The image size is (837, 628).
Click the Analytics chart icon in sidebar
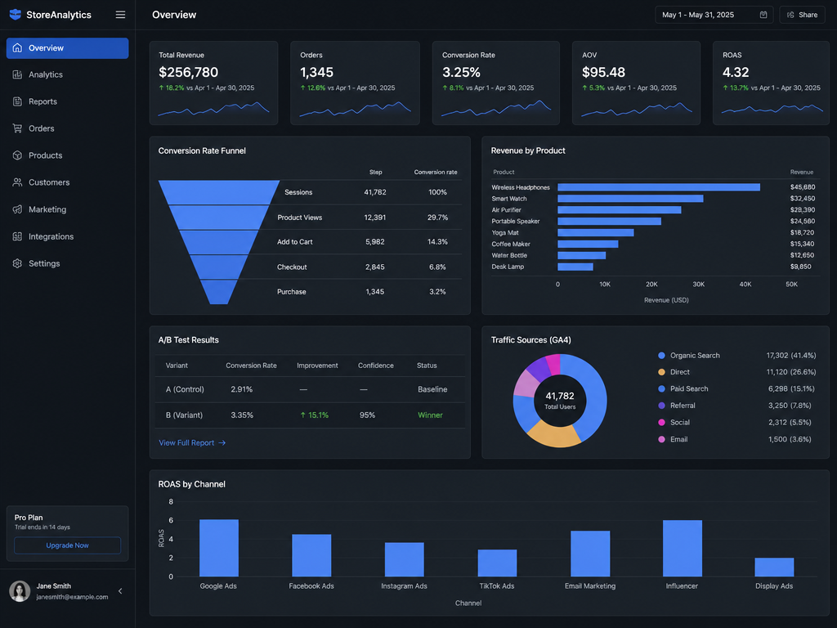click(x=18, y=74)
